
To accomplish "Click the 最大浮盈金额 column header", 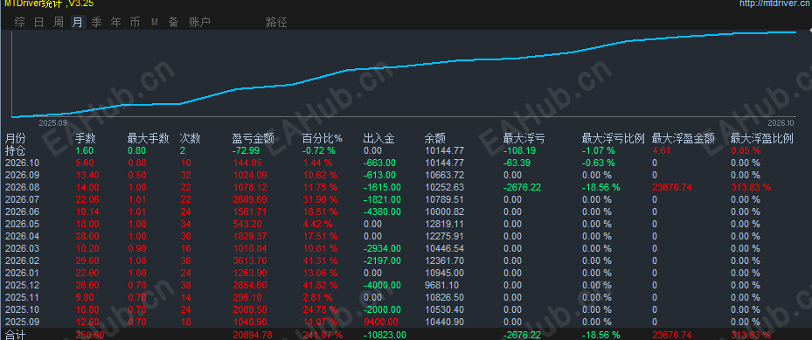I will click(684, 139).
